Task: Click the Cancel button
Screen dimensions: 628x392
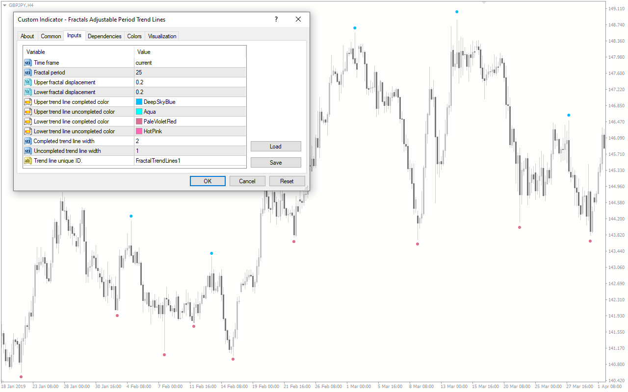Action: pyautogui.click(x=247, y=181)
